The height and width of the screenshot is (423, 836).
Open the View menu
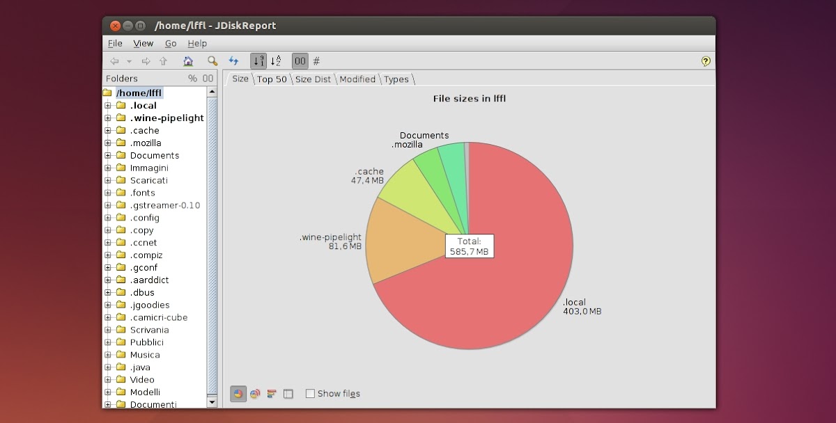click(144, 43)
